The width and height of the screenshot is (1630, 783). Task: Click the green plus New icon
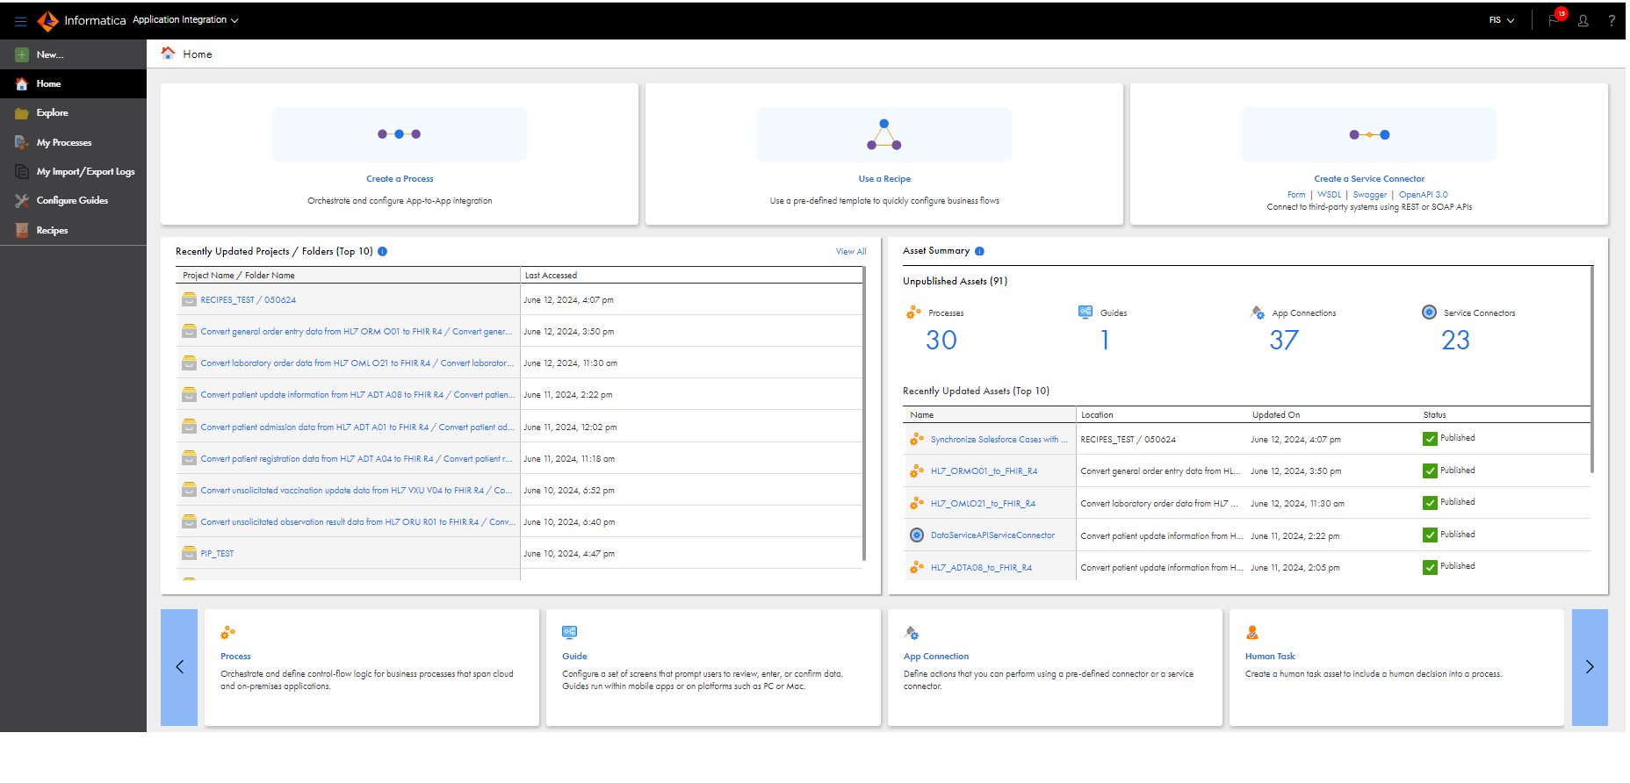click(x=22, y=54)
